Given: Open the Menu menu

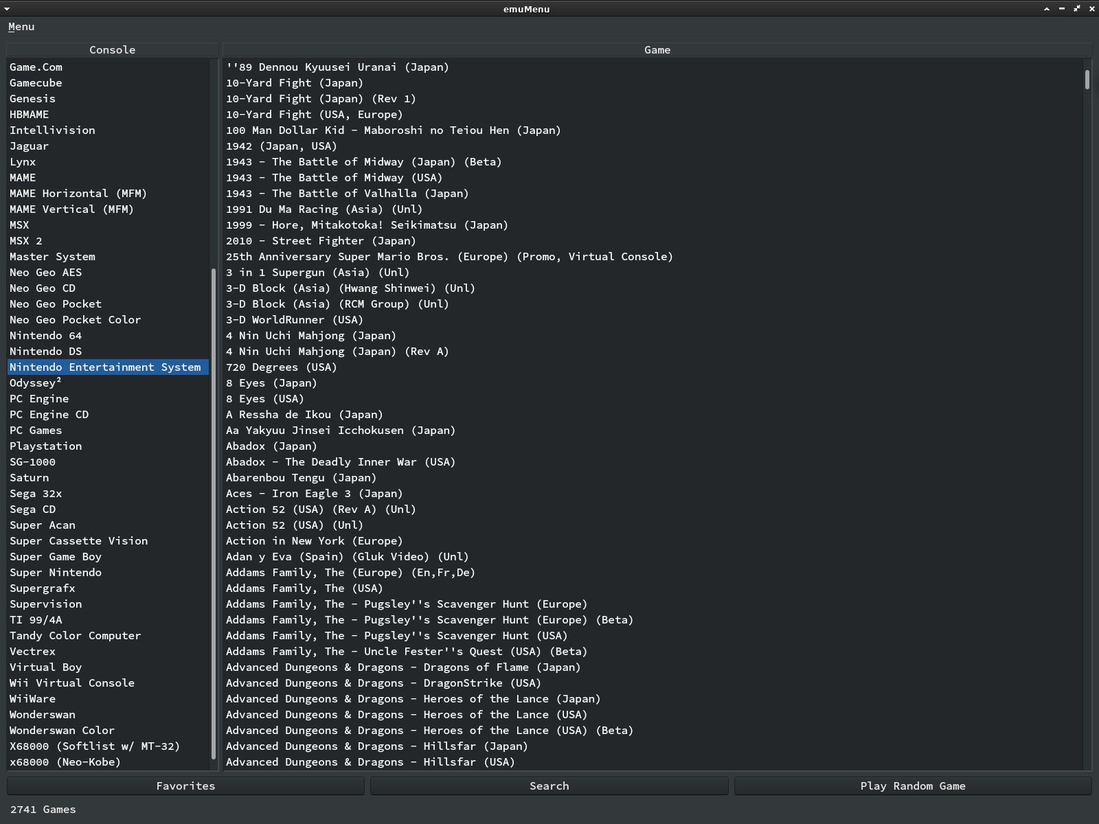Looking at the screenshot, I should click(x=21, y=27).
